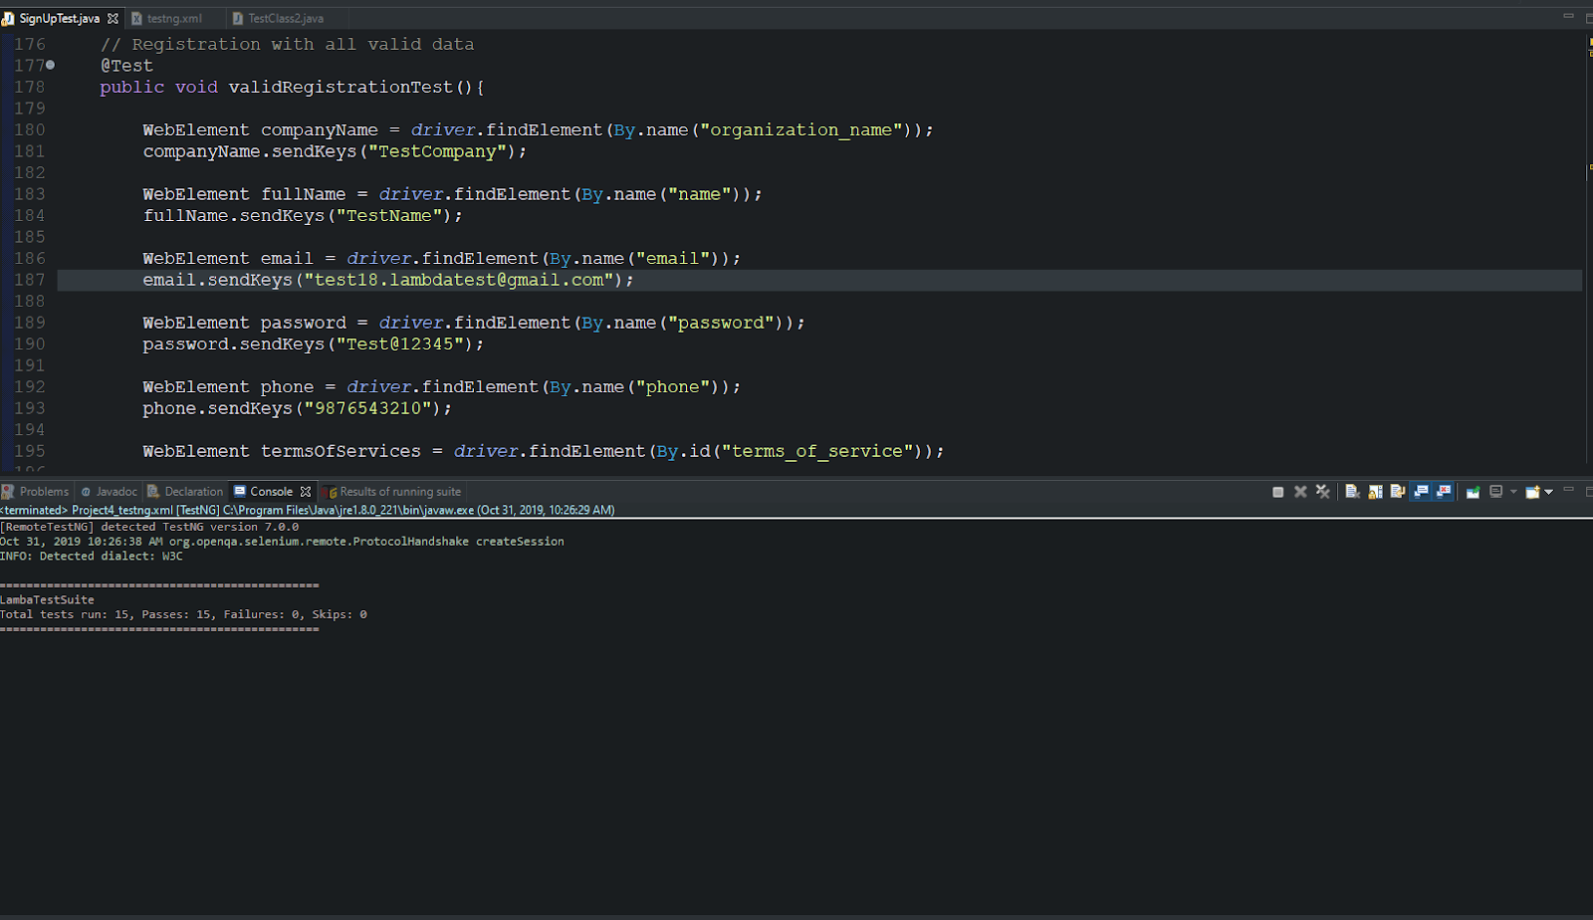Switch to the Javadoc view tab
This screenshot has width=1593, height=920.
tap(110, 492)
